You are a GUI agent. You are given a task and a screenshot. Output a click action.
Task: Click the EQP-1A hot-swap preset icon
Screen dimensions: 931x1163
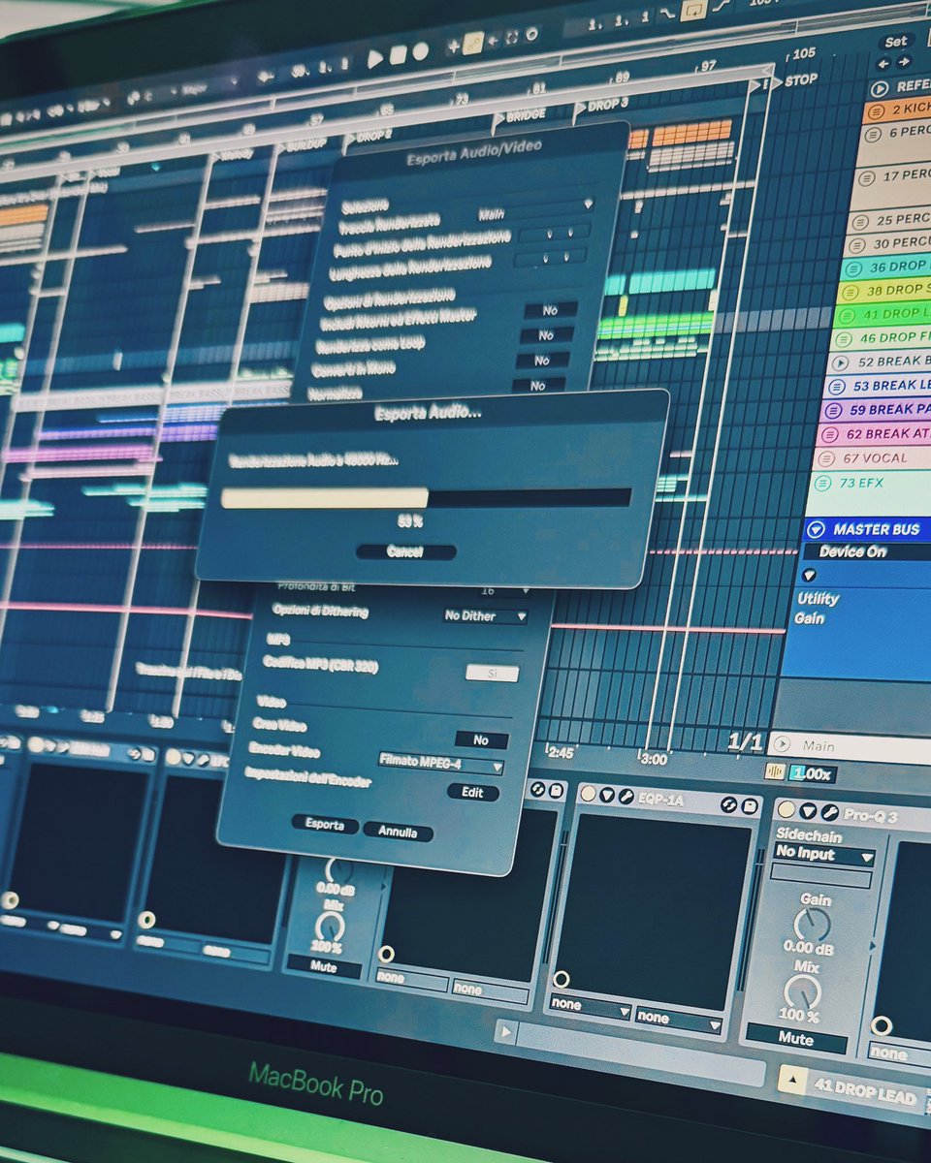pyautogui.click(x=729, y=804)
